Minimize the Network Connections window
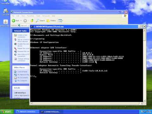The width and height of the screenshot is (152, 114). [119, 12]
